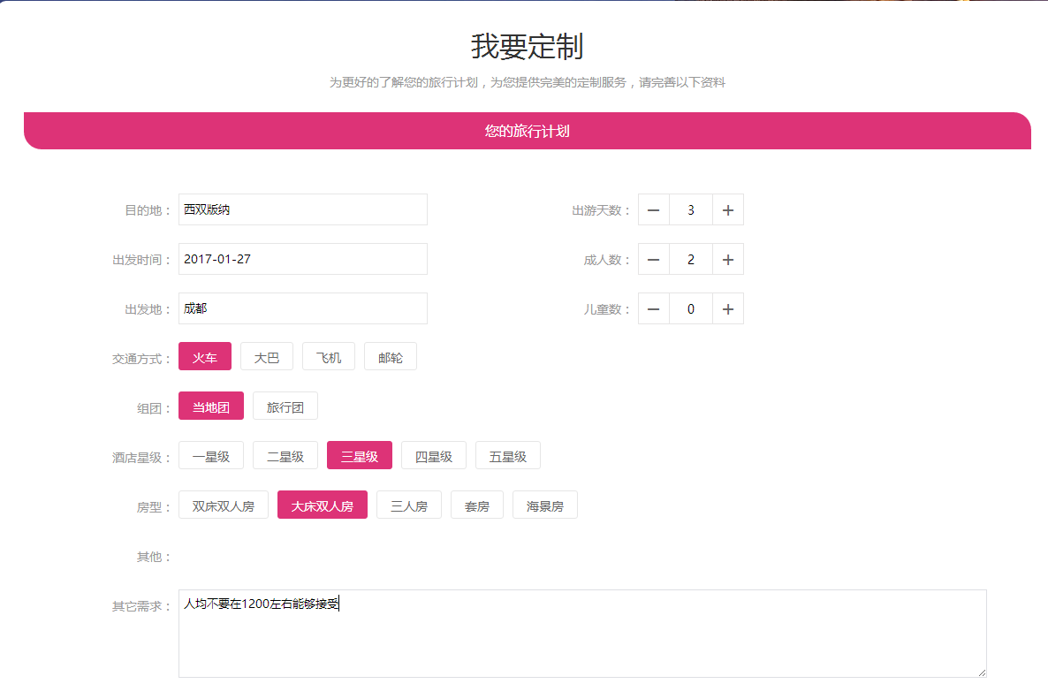Pick 五星级 hotel rating
1048x699 pixels.
pyautogui.click(x=508, y=456)
